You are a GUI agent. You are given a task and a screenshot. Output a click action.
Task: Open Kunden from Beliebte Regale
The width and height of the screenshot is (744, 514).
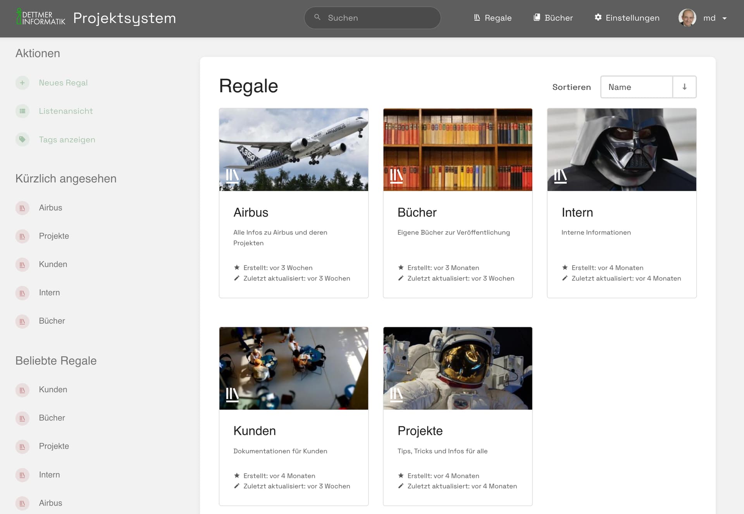pyautogui.click(x=53, y=390)
